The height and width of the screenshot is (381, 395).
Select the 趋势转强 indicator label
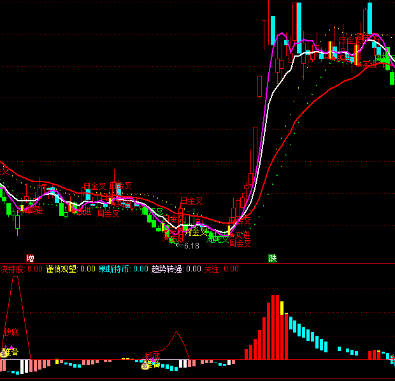click(168, 269)
